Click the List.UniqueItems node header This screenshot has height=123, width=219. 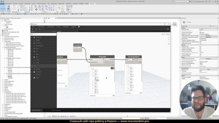(133, 57)
